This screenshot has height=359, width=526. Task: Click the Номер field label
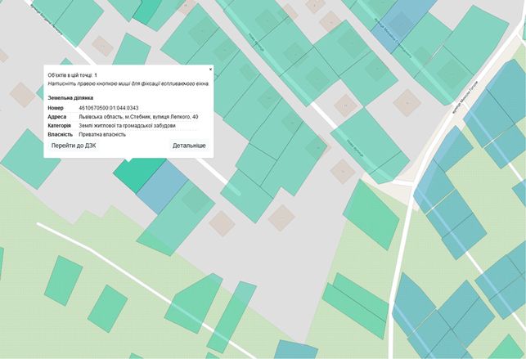(x=56, y=108)
